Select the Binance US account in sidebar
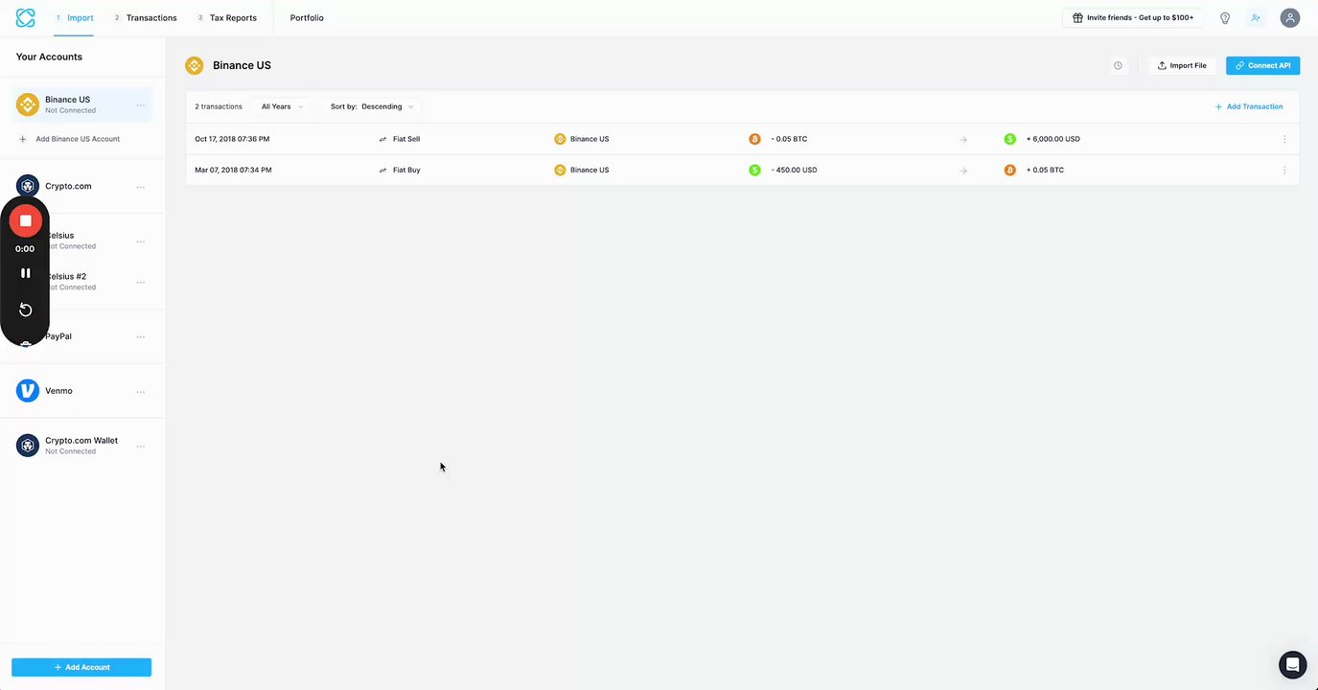 pos(81,104)
